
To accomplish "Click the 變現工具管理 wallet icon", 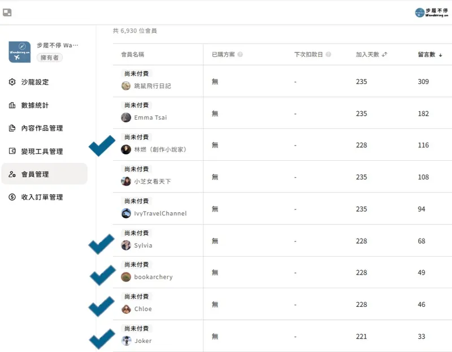I will (x=12, y=151).
